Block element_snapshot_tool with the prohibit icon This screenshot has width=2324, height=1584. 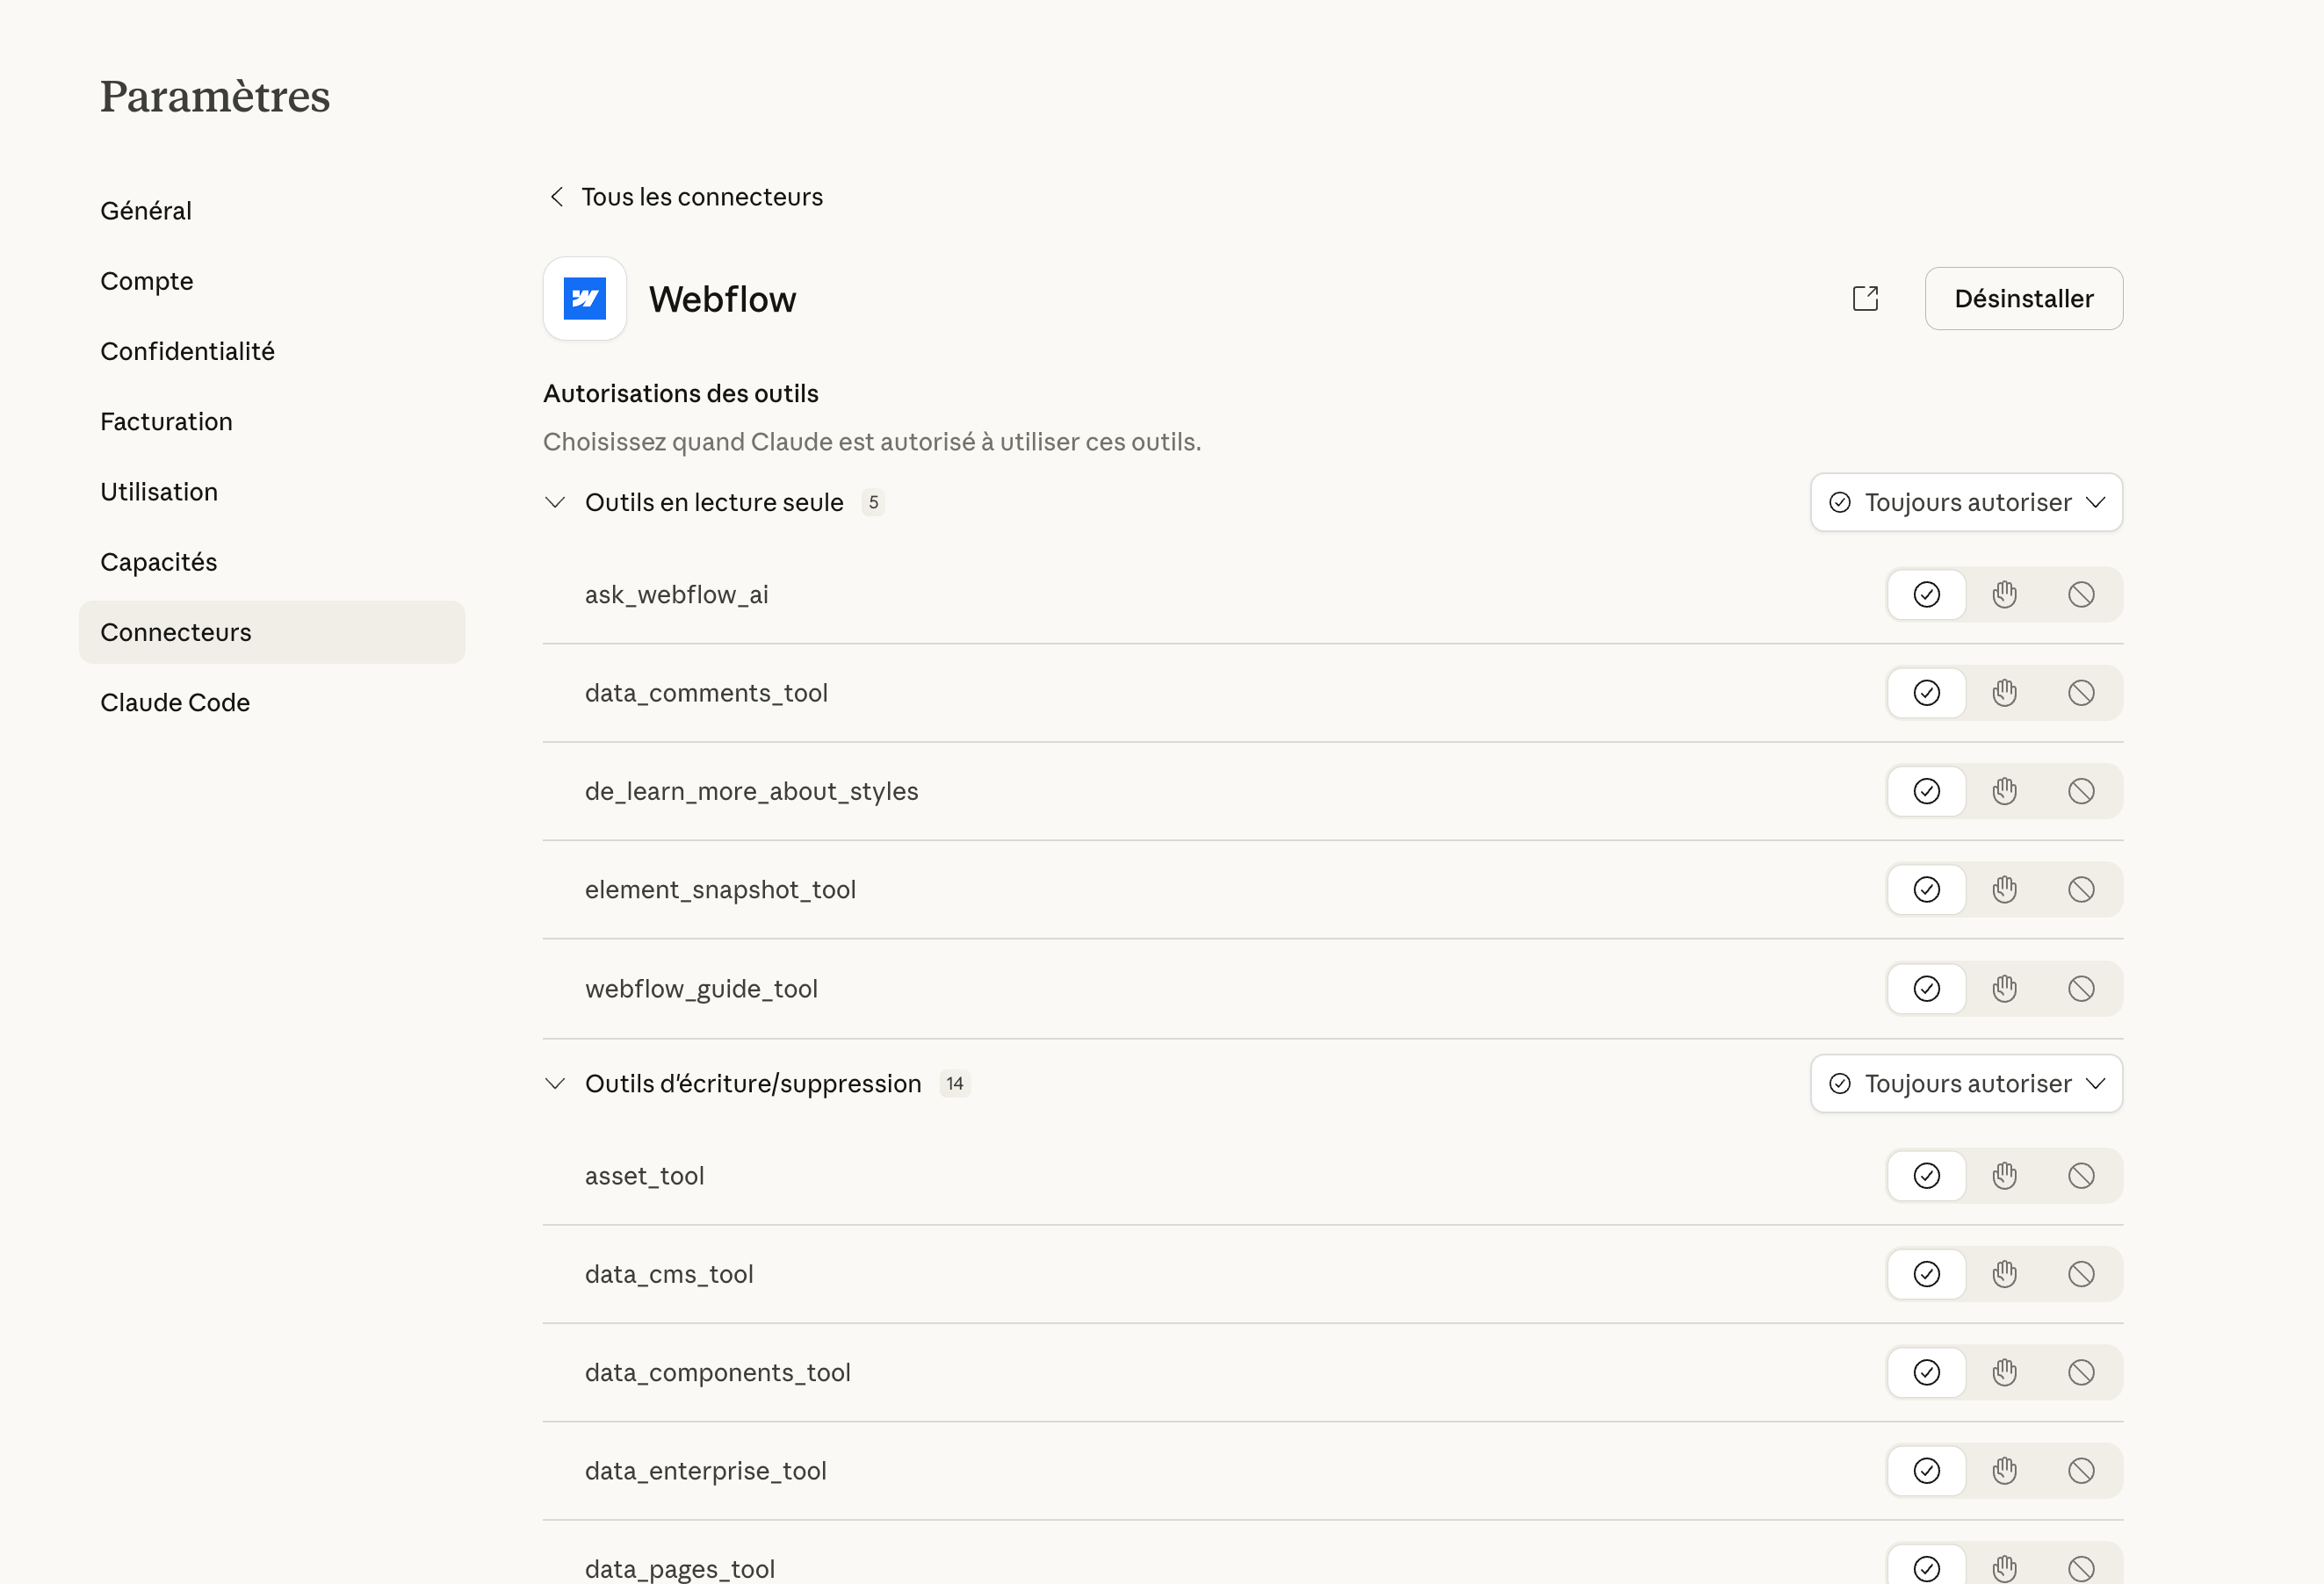2082,889
